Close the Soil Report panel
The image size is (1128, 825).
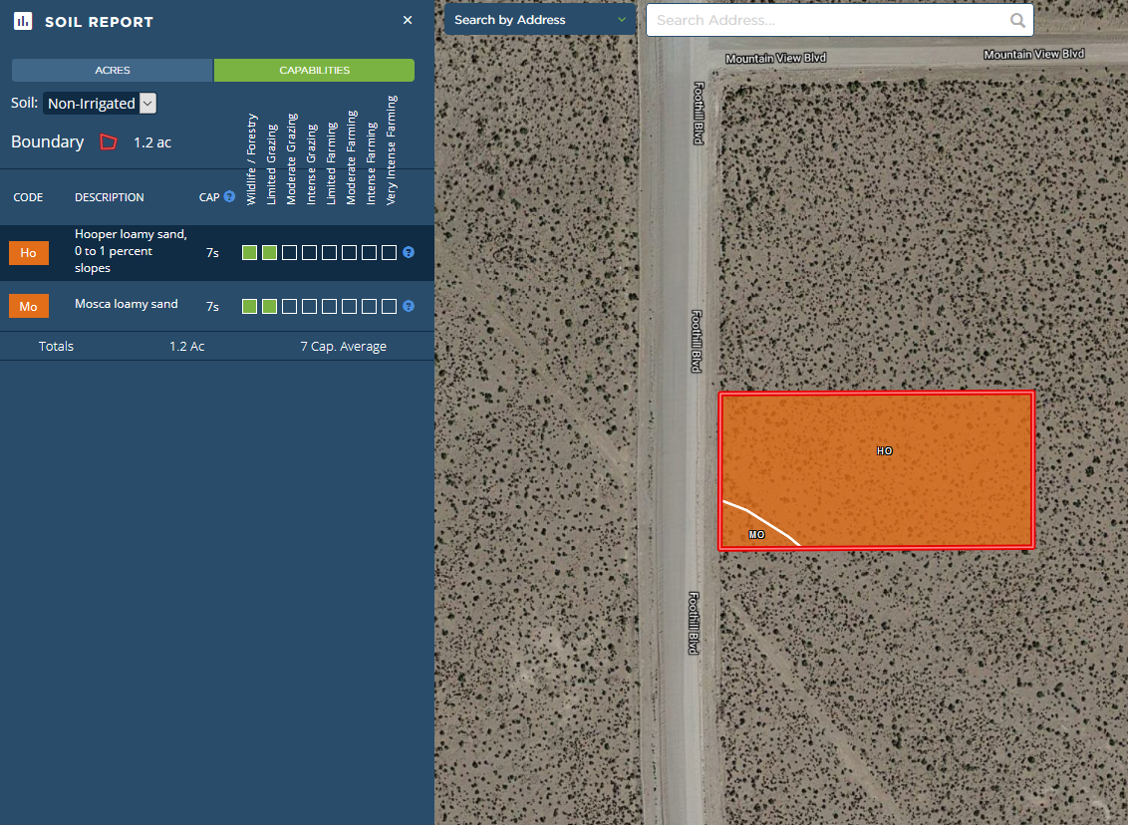point(408,20)
